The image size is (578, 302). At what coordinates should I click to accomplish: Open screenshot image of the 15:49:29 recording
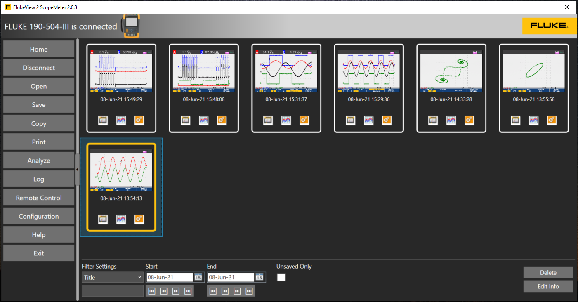(x=103, y=120)
